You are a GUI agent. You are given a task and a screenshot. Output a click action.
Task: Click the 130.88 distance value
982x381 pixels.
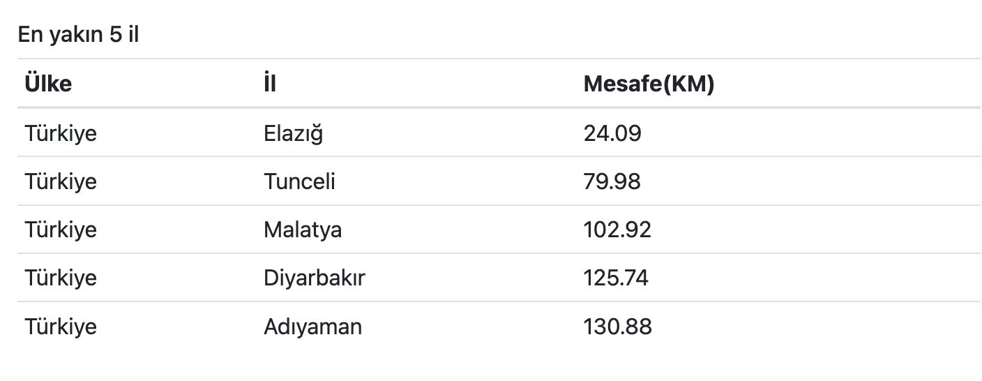(x=617, y=327)
